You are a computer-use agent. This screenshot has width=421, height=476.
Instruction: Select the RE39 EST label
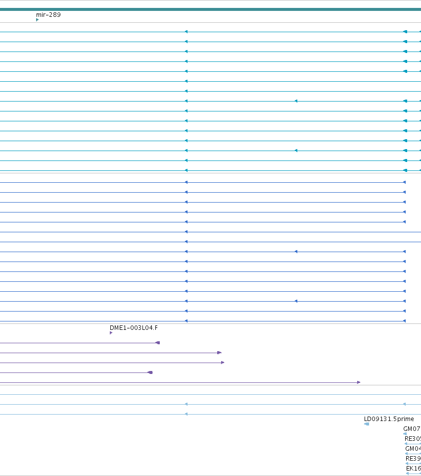[414, 458]
